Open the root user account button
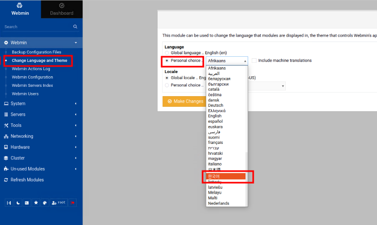 (59, 203)
